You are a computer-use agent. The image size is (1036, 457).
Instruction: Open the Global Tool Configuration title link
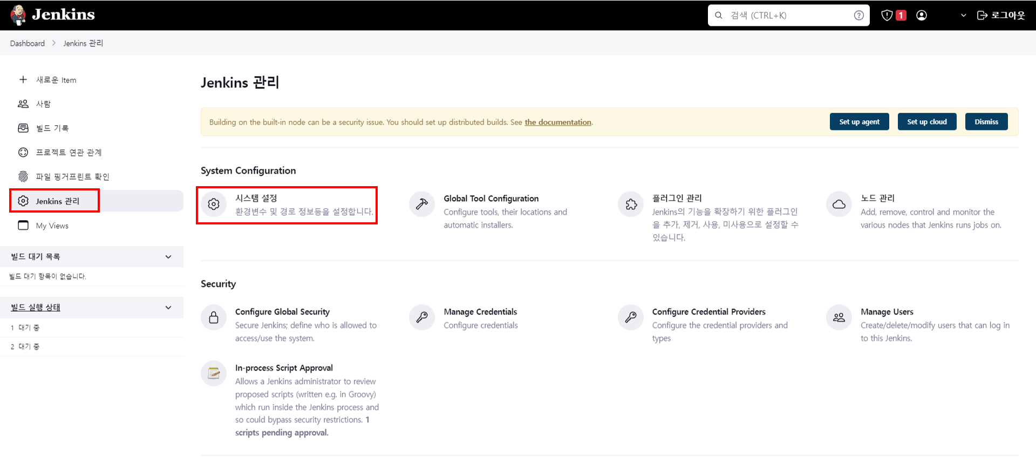[x=491, y=199]
